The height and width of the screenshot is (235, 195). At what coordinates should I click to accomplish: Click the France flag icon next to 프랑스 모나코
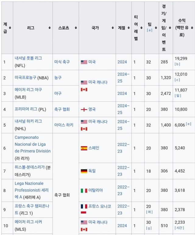click(x=84, y=206)
